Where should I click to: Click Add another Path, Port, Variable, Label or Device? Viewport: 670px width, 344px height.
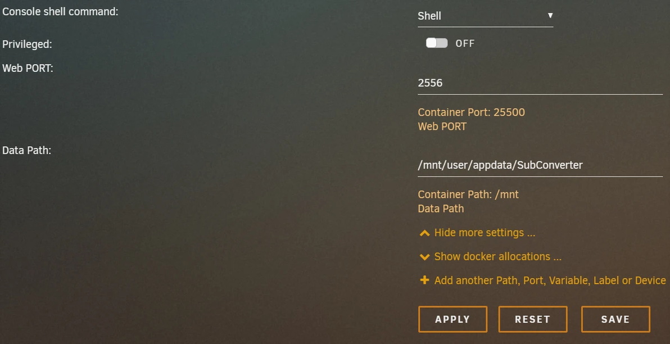coord(550,280)
